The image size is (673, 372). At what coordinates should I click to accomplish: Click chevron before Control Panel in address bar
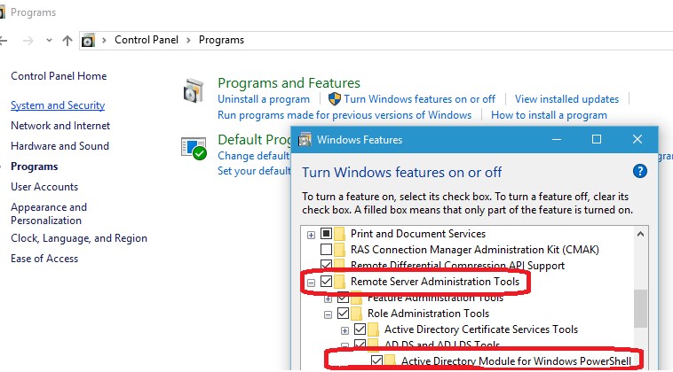(104, 40)
